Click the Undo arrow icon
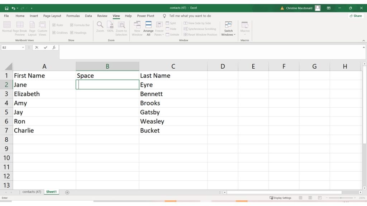The width and height of the screenshot is (367, 206). 13,8
